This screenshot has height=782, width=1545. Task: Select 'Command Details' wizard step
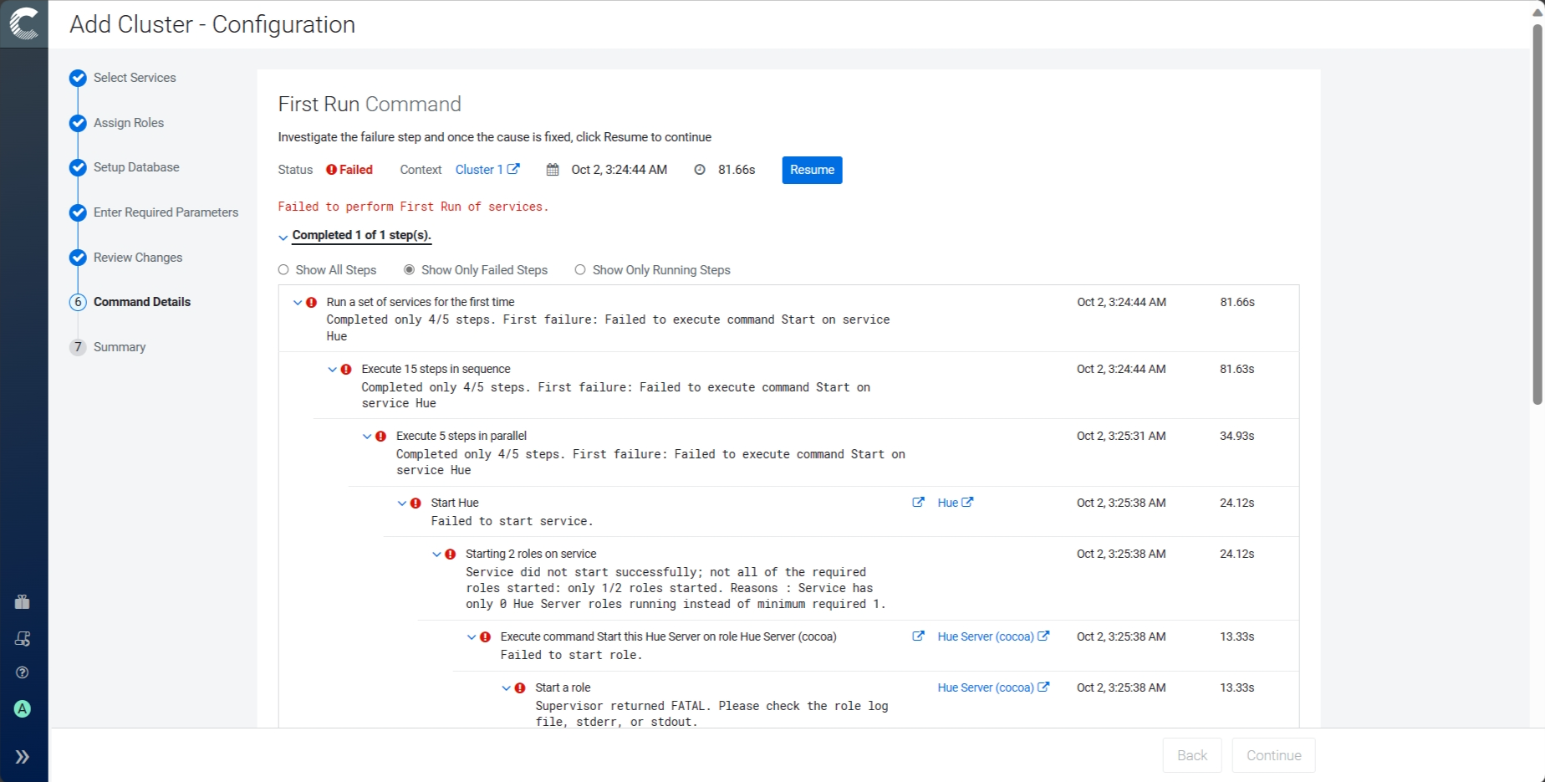point(141,302)
